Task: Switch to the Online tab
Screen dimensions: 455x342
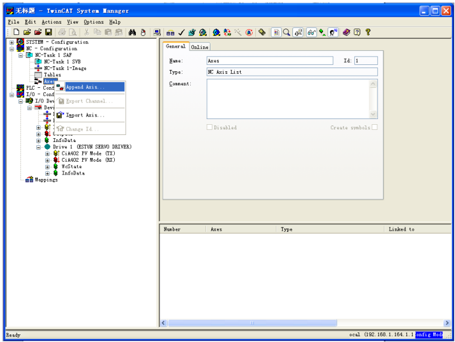Action: [x=200, y=47]
